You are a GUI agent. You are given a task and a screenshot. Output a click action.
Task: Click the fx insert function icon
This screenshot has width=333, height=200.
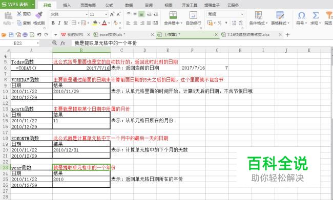(x=63, y=43)
